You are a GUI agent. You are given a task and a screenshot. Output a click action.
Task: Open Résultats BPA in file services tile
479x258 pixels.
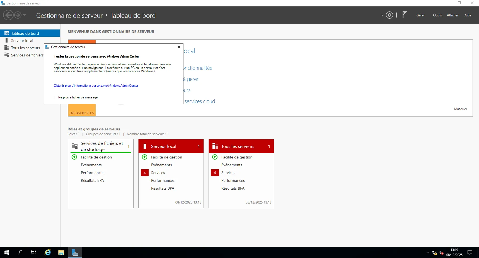pos(92,180)
